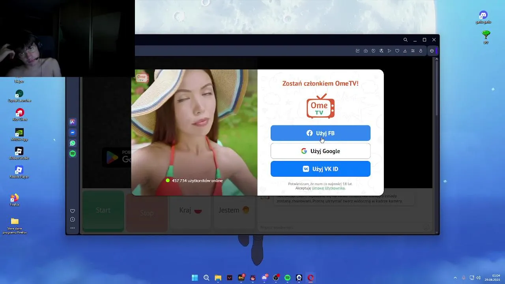The image size is (505, 284).
Task: Open Spotify from taskbar
Action: (x=288, y=278)
